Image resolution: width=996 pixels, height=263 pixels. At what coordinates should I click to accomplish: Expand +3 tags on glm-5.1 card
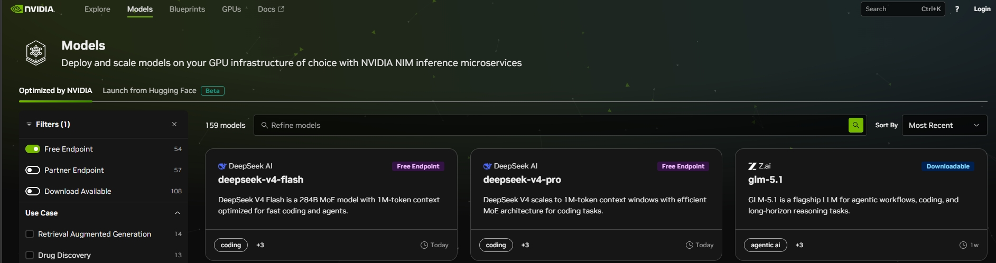pyautogui.click(x=799, y=245)
